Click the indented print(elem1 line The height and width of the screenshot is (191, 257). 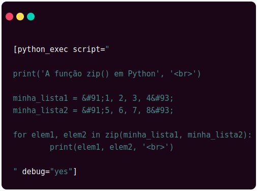(x=111, y=147)
